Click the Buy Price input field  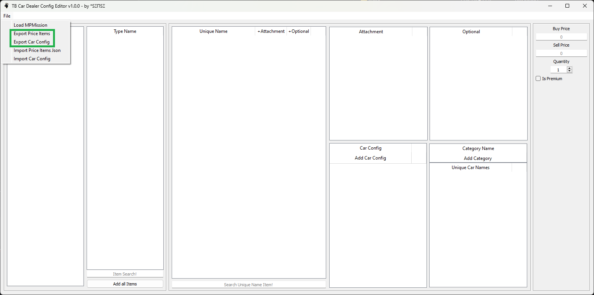point(561,37)
